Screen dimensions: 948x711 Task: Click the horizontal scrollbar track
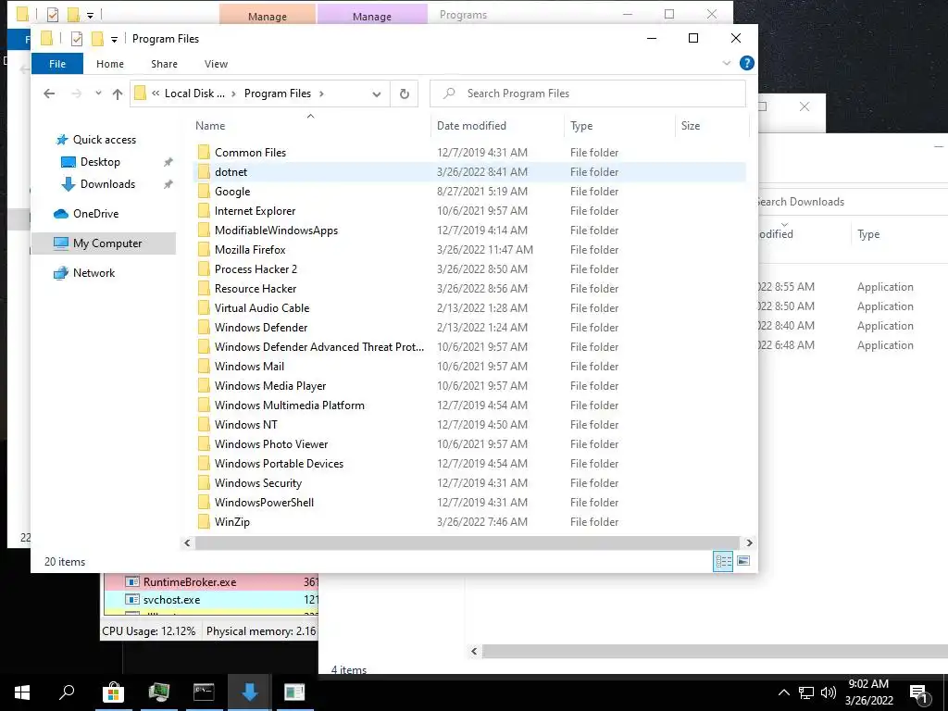tap(468, 543)
